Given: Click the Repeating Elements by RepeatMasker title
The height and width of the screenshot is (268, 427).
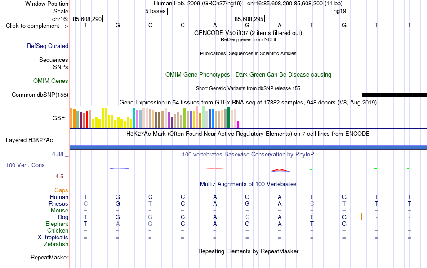Looking at the screenshot, I should pos(249,251).
